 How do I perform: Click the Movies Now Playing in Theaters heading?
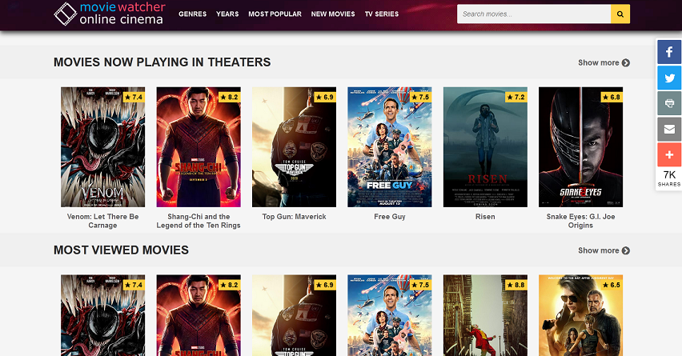pyautogui.click(x=162, y=62)
